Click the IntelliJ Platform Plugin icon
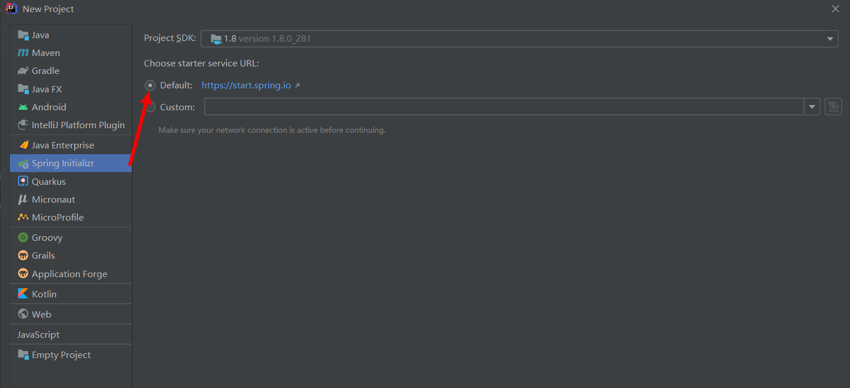Screen dimensions: 850x388 click(23, 125)
